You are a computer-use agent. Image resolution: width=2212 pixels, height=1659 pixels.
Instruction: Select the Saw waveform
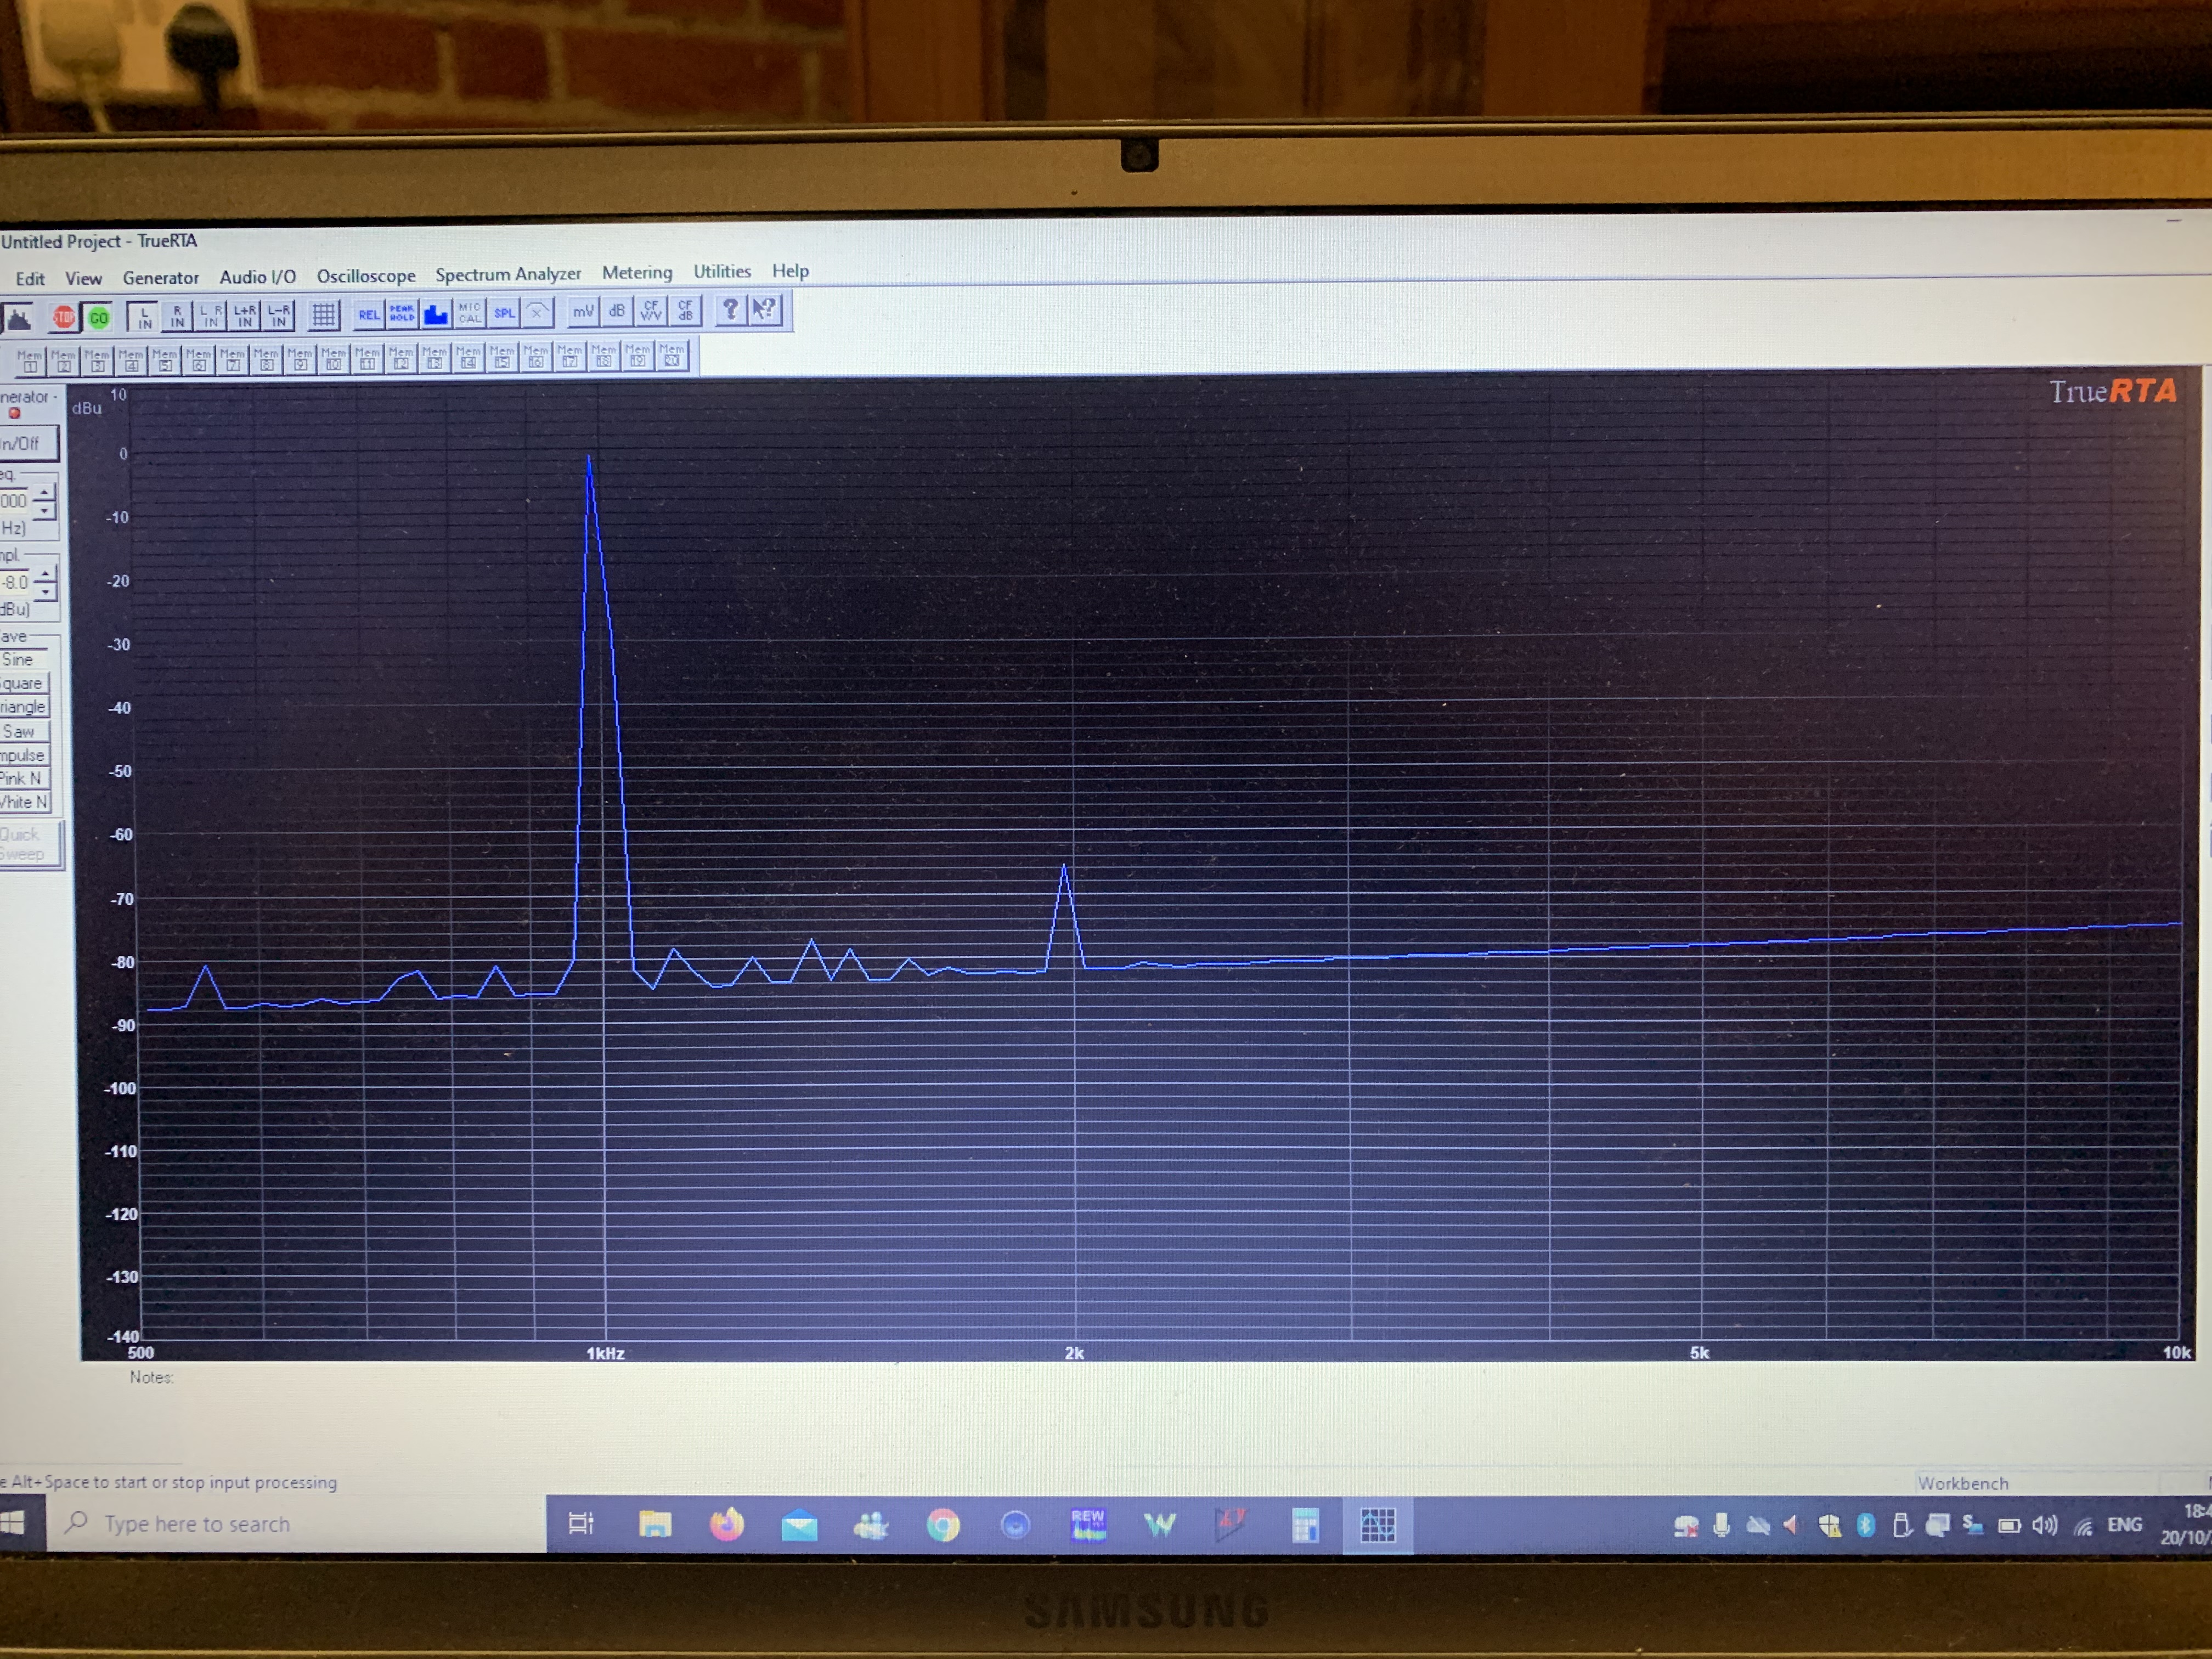point(24,731)
